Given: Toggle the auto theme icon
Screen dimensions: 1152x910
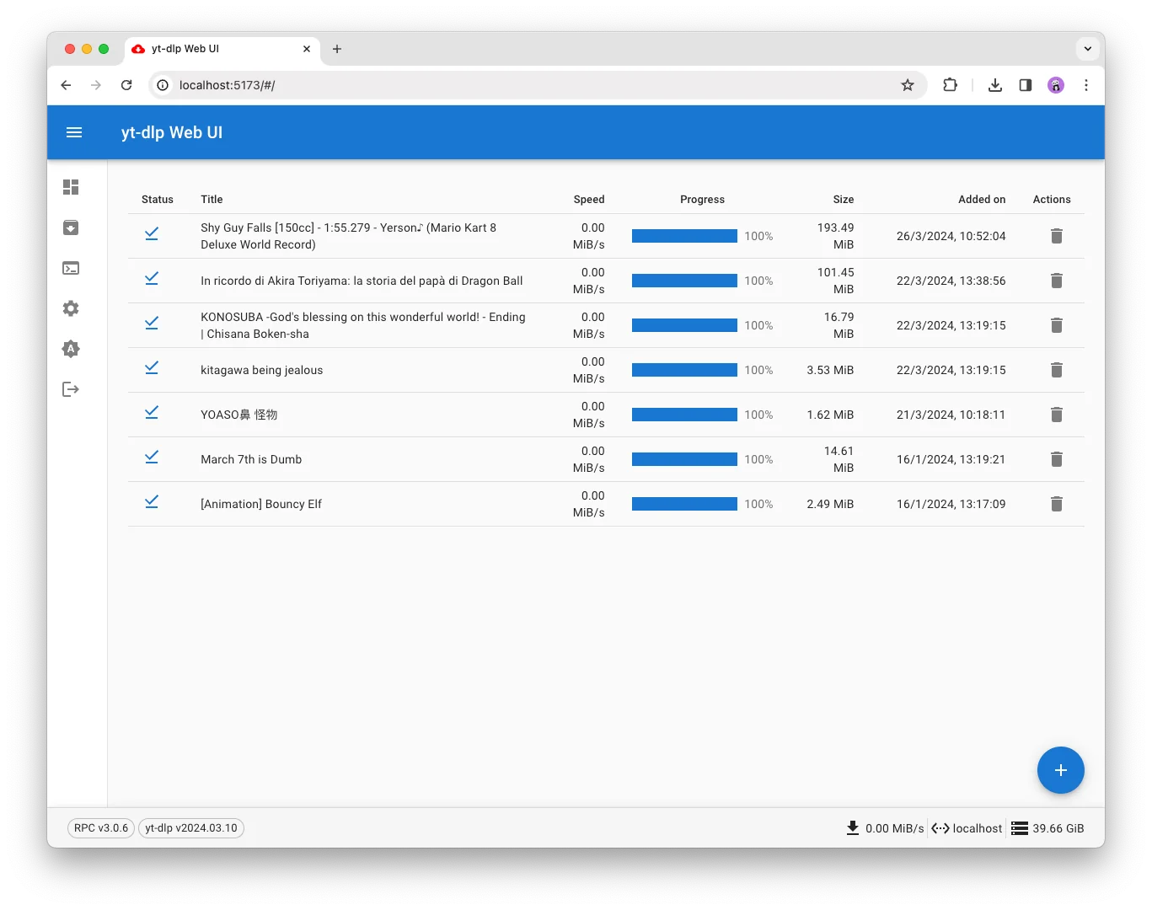Looking at the screenshot, I should (x=71, y=349).
